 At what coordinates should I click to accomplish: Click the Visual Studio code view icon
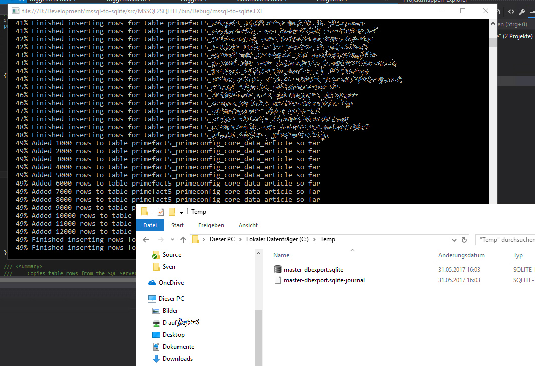[x=511, y=12]
